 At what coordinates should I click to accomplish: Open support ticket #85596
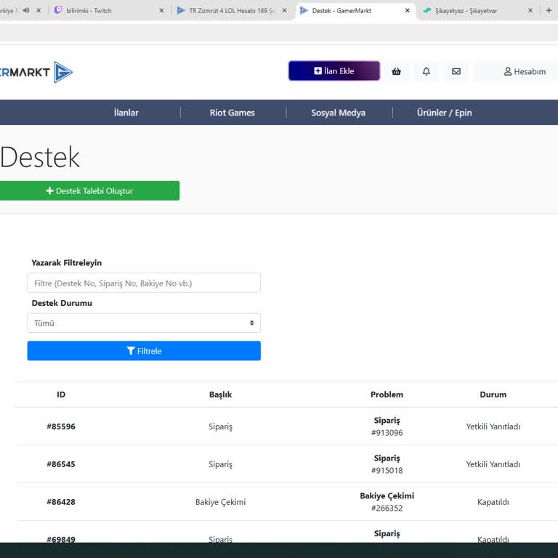(x=61, y=426)
